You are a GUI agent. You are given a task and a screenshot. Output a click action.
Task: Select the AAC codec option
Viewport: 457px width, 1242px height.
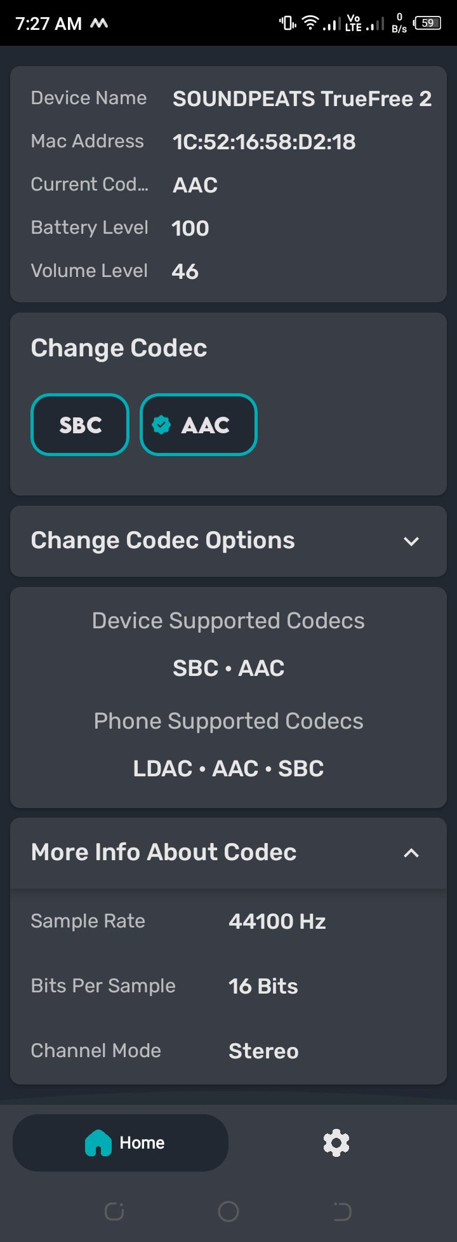198,424
